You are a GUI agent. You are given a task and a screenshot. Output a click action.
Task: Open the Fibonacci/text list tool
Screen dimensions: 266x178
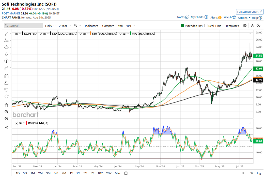click(x=6, y=41)
